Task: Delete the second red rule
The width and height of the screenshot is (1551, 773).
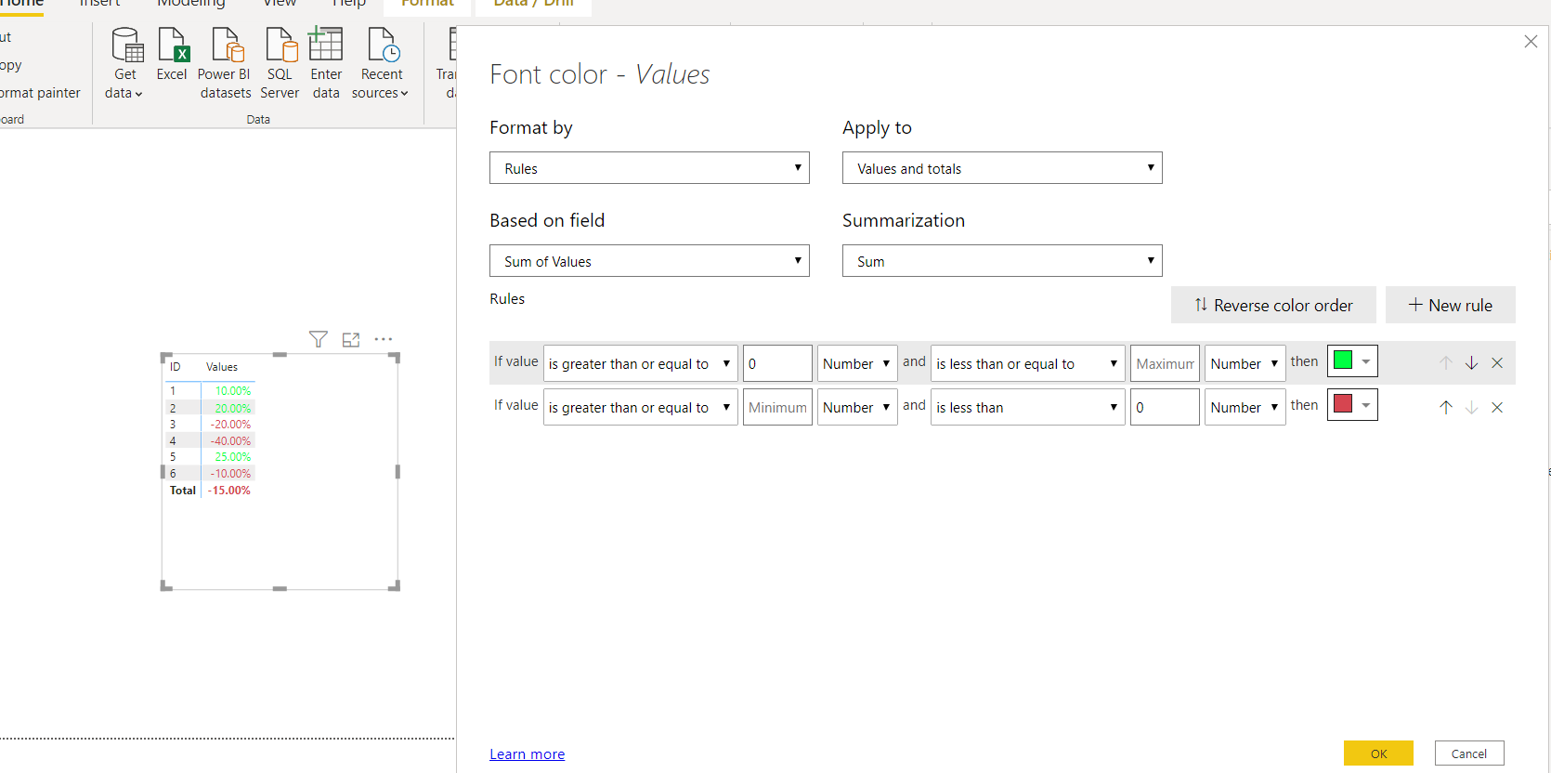Action: point(1497,407)
